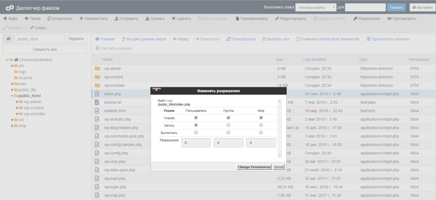This screenshot has width=436, height=200.
Task: Click Отменить выбор всех элементов
Action: 328,39
